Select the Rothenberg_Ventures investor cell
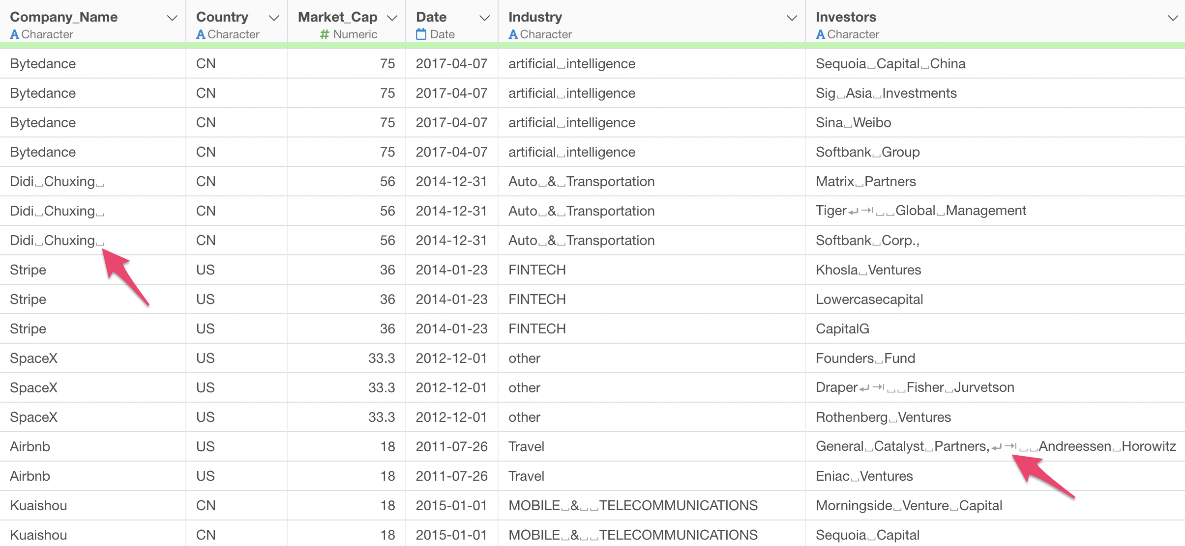The height and width of the screenshot is (546, 1185). pyautogui.click(x=995, y=417)
